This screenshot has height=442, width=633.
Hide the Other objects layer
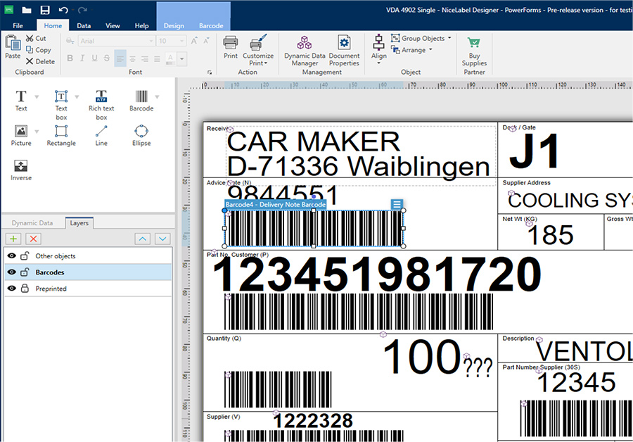12,255
